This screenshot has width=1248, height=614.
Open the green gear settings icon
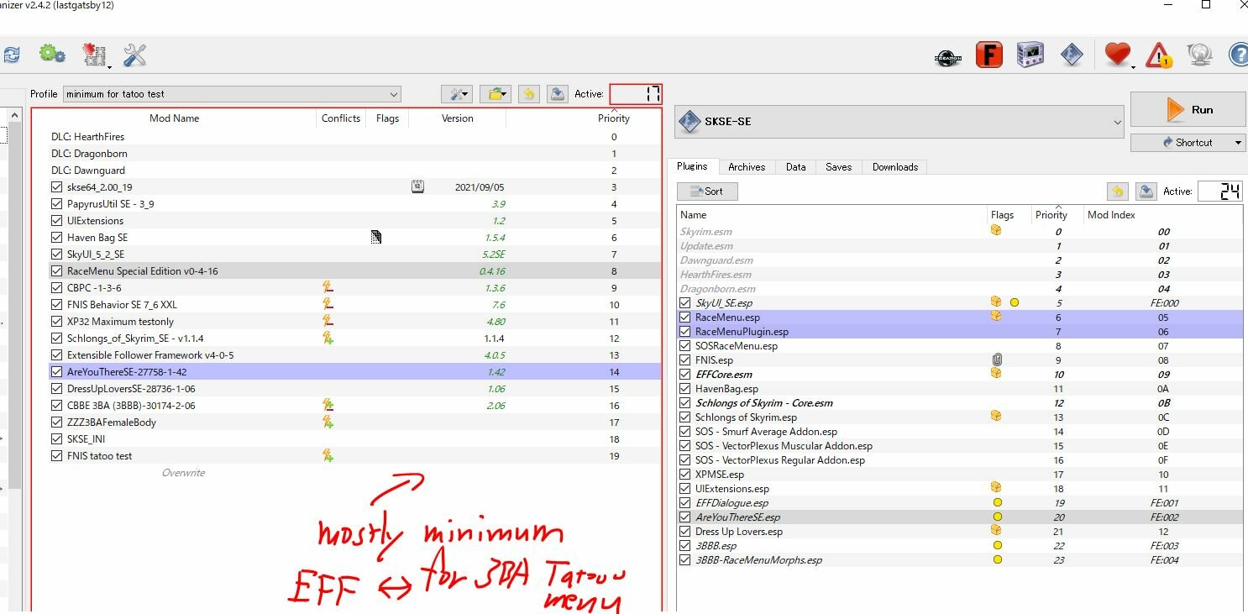pos(52,55)
